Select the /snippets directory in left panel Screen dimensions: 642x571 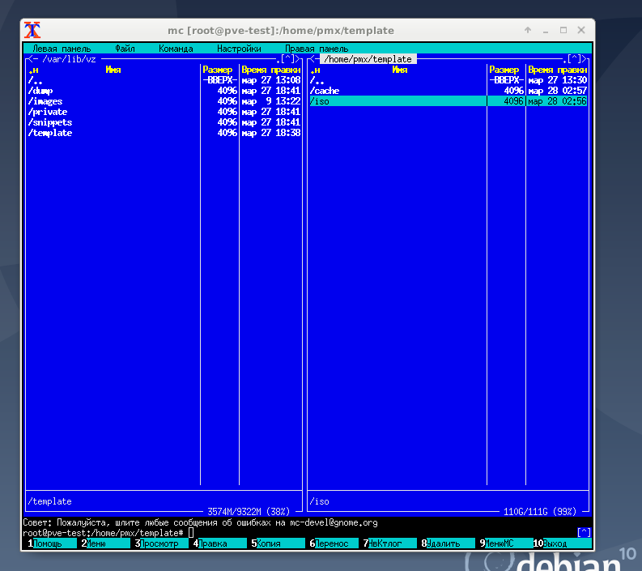164,122
